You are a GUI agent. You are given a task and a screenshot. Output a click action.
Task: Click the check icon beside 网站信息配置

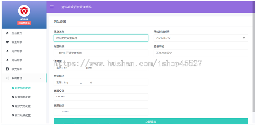pos(13,88)
